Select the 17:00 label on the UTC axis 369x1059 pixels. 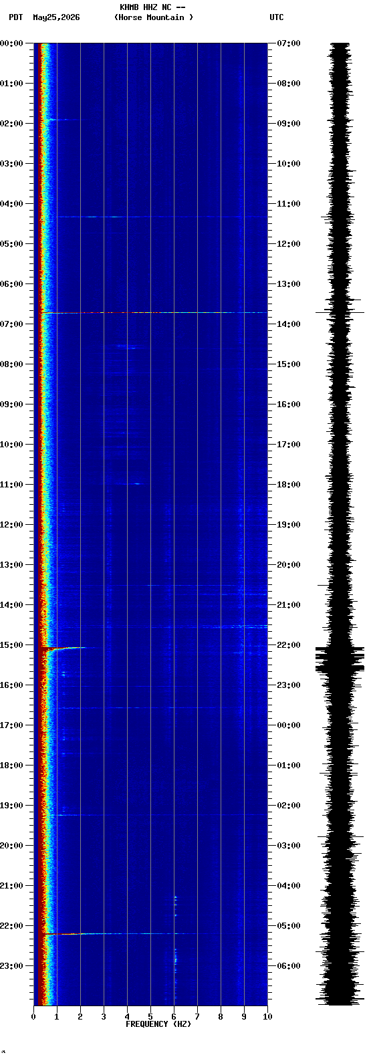[x=289, y=445]
